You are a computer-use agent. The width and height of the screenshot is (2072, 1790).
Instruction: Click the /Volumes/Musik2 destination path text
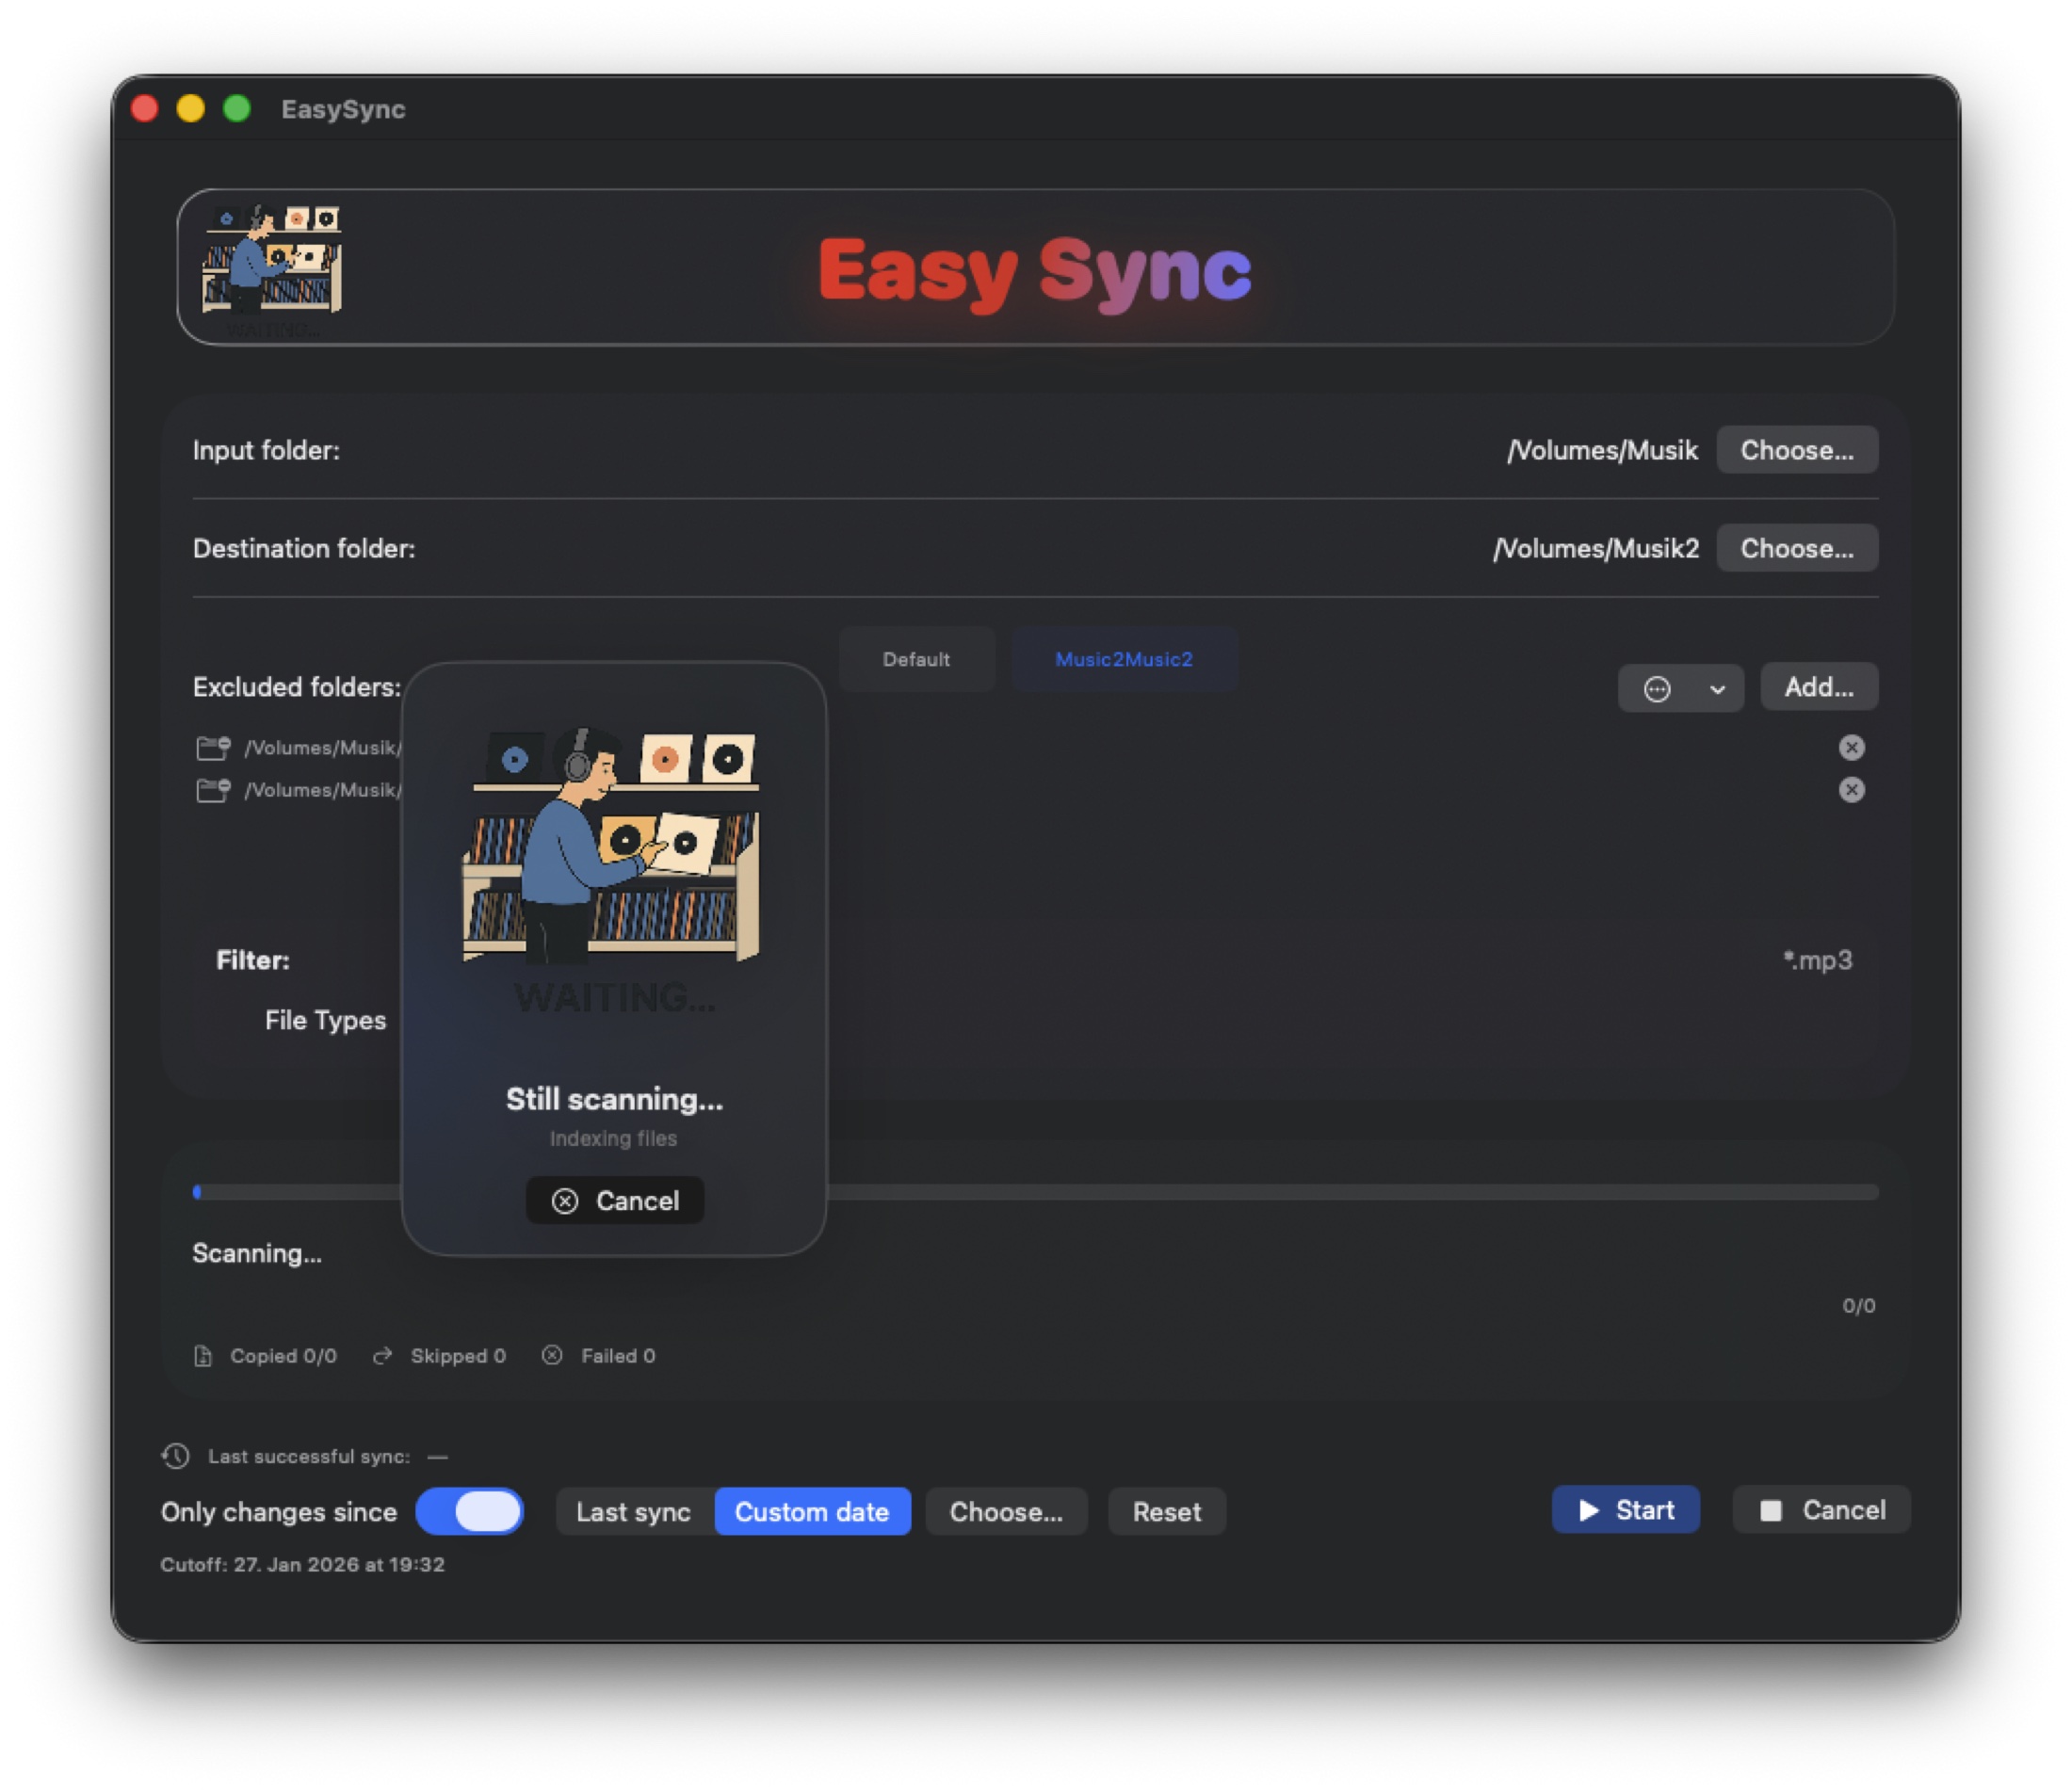point(1595,548)
